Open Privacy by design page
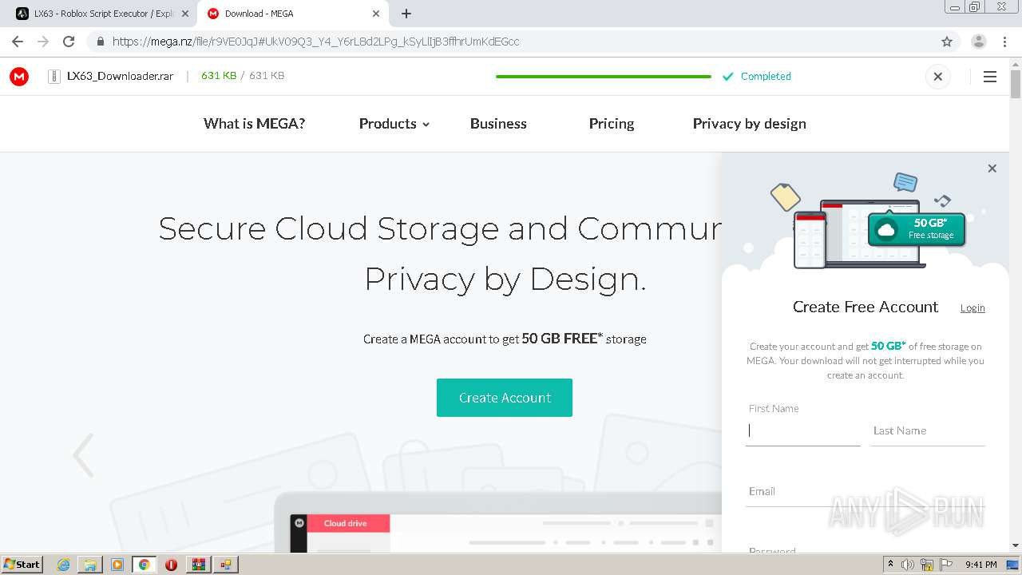1022x575 pixels. pyautogui.click(x=749, y=124)
